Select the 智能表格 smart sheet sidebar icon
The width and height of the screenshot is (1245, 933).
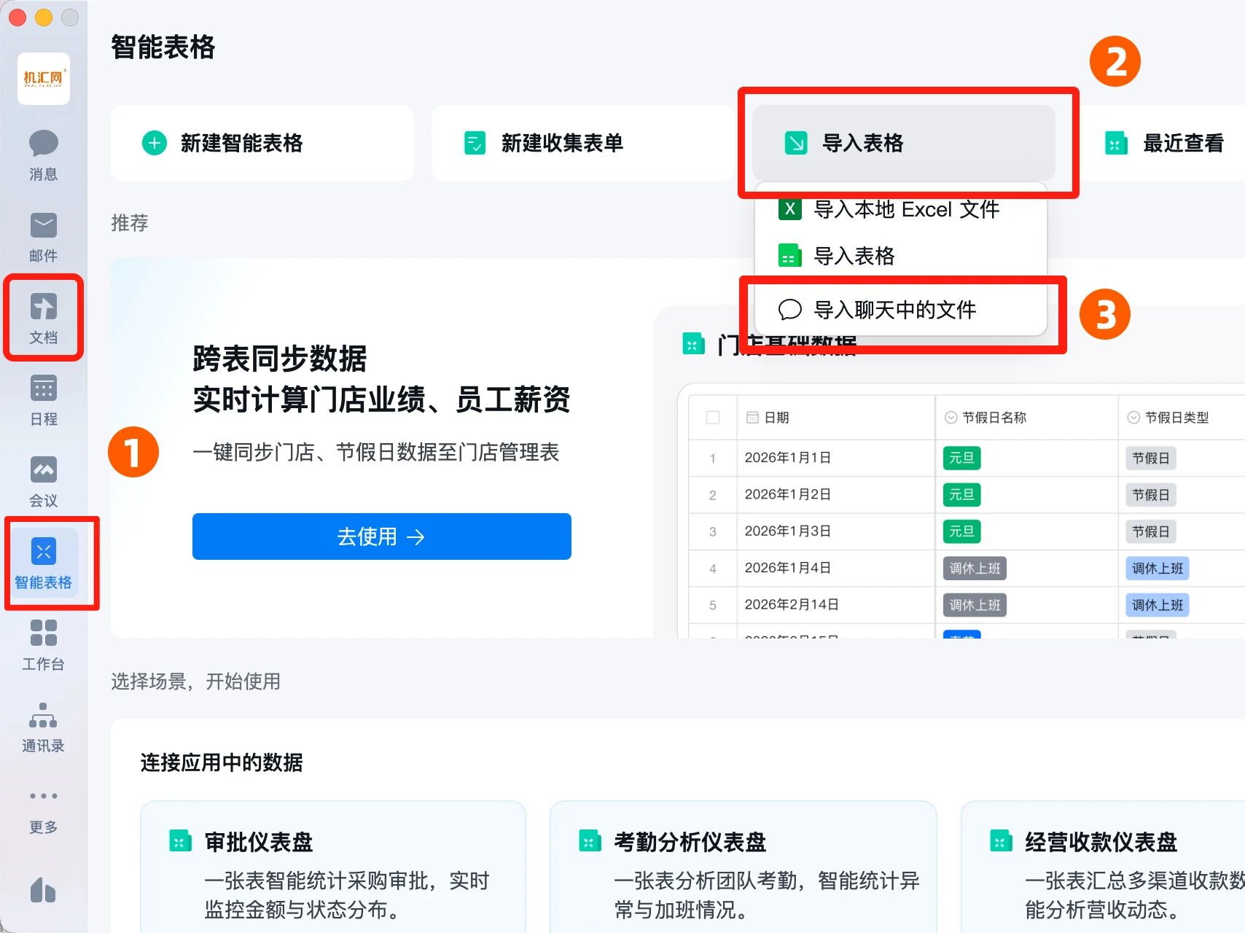(x=43, y=562)
